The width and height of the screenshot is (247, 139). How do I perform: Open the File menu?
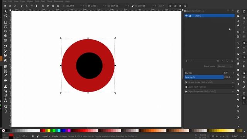coord(5,1)
